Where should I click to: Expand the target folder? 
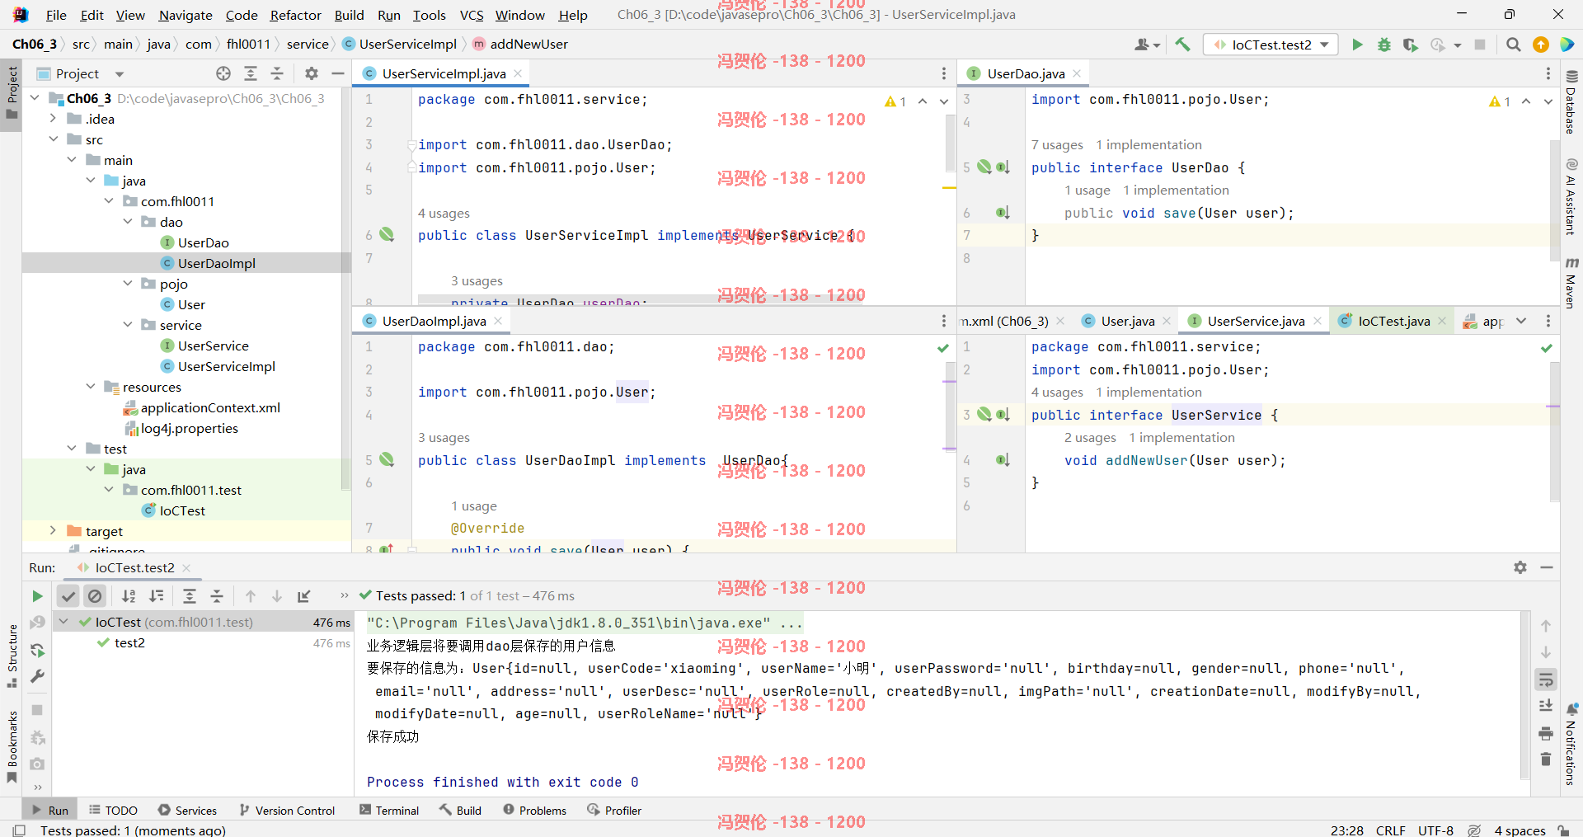(x=53, y=531)
